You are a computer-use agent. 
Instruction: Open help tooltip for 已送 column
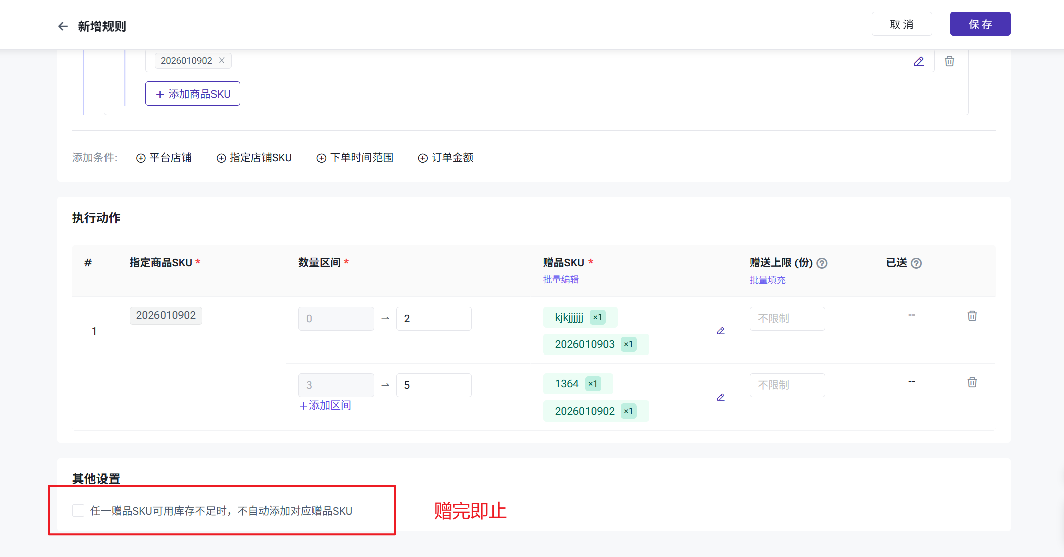pos(916,263)
